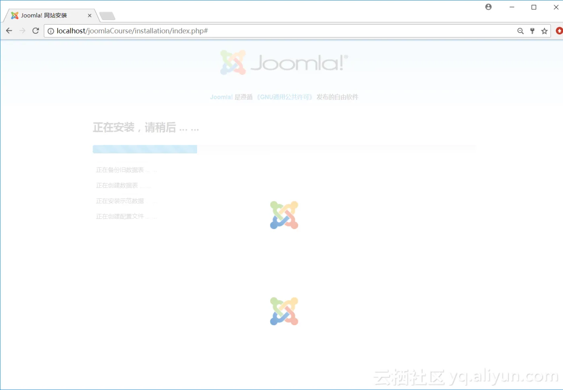
Task: Open the GNU通用公共许可 link
Action: [285, 97]
